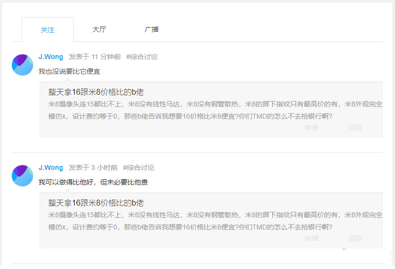
Task: Open quoted title 整天拿16跟米8价格比的b佬 under 3-hours-ago post
Action: point(96,203)
